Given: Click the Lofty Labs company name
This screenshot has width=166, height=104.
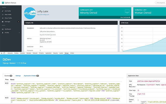Looking at the screenshot, I should pyautogui.click(x=43, y=11).
